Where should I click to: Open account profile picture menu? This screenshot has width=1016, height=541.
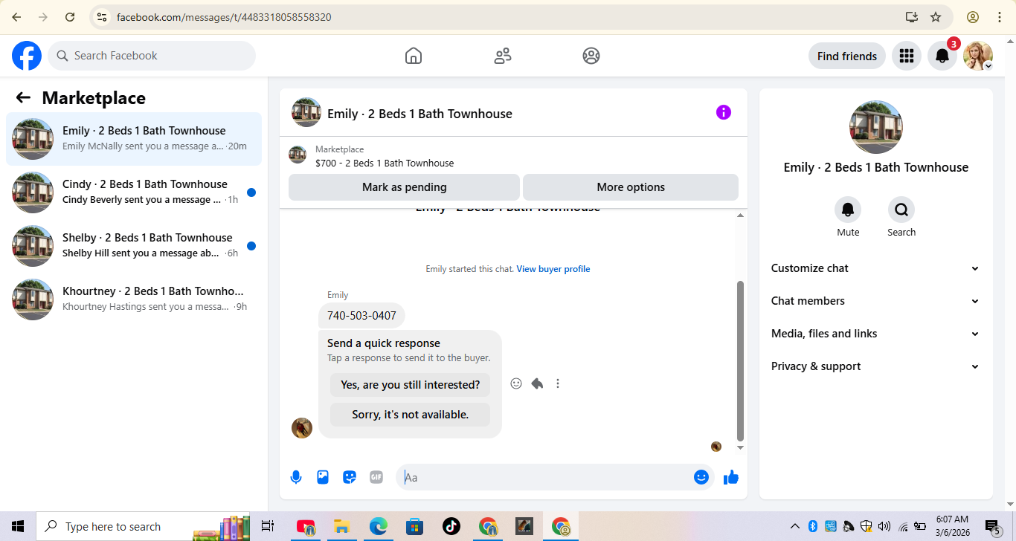pos(978,56)
